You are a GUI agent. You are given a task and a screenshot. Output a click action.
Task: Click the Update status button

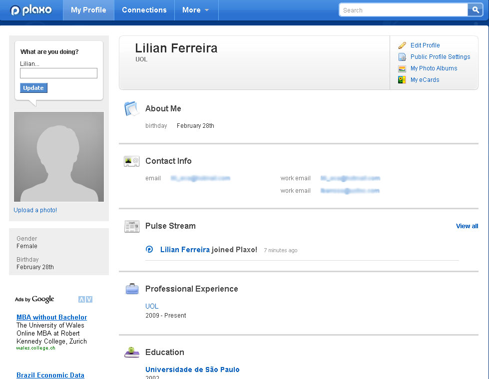tap(33, 88)
